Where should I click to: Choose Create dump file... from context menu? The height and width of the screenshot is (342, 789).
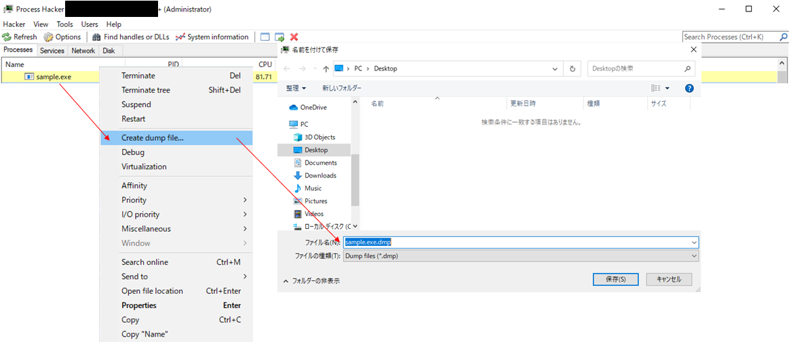(x=152, y=137)
